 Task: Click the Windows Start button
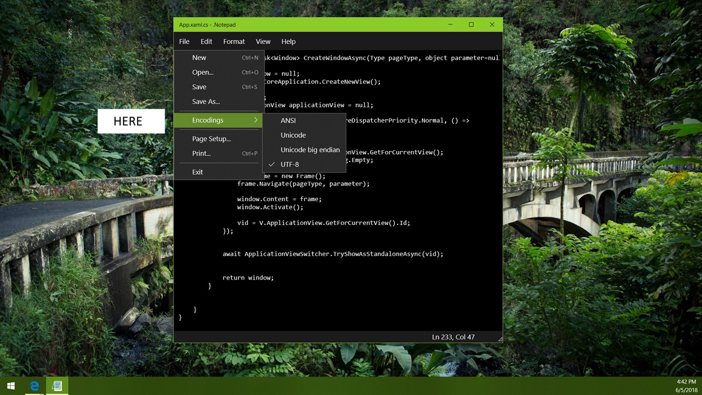[x=11, y=385]
